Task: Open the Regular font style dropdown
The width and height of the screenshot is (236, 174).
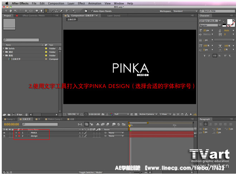Action: (x=210, y=25)
